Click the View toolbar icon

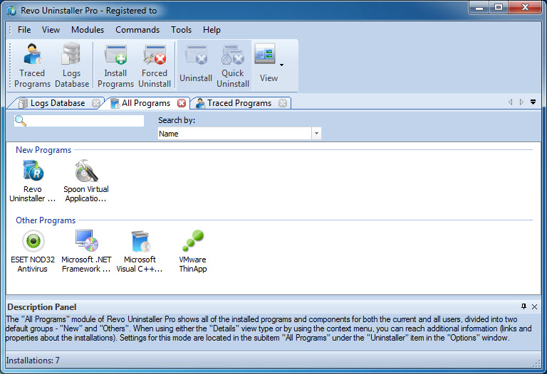(265, 54)
